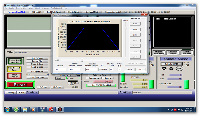200x116 pixels.
Task: Click the Stop Alt-S button
Action: [14, 76]
